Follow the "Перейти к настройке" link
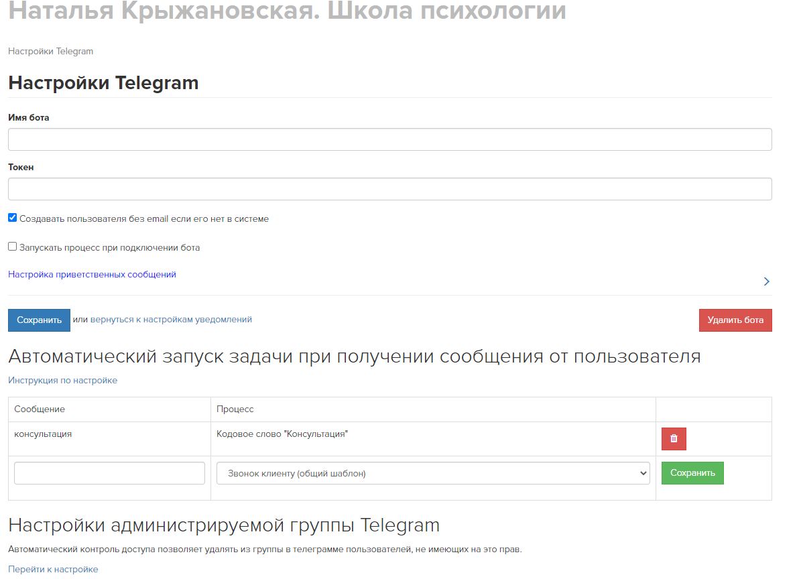Image resolution: width=799 pixels, height=579 pixels. pyautogui.click(x=53, y=570)
